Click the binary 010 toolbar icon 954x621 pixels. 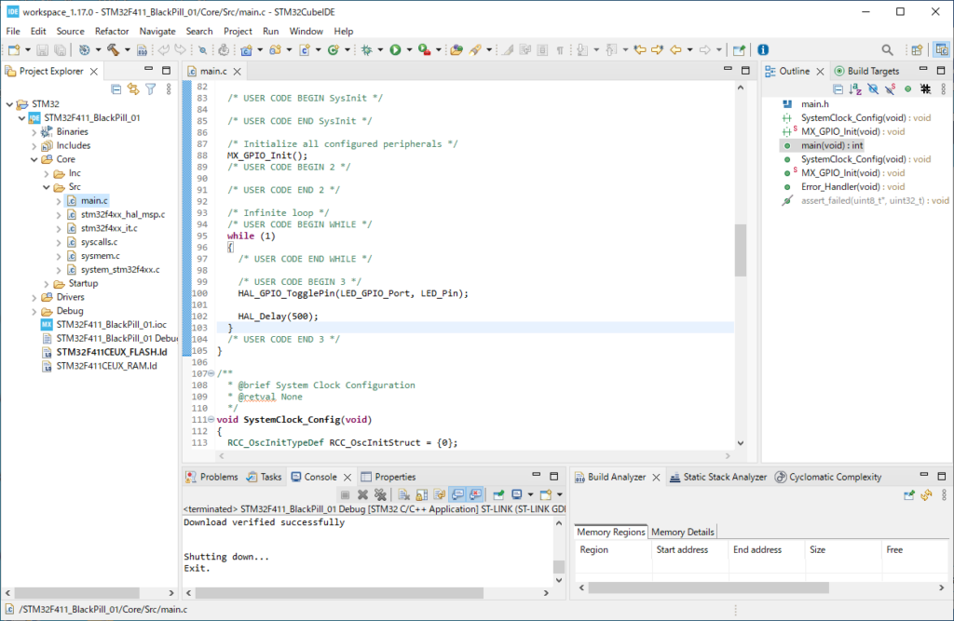click(142, 50)
